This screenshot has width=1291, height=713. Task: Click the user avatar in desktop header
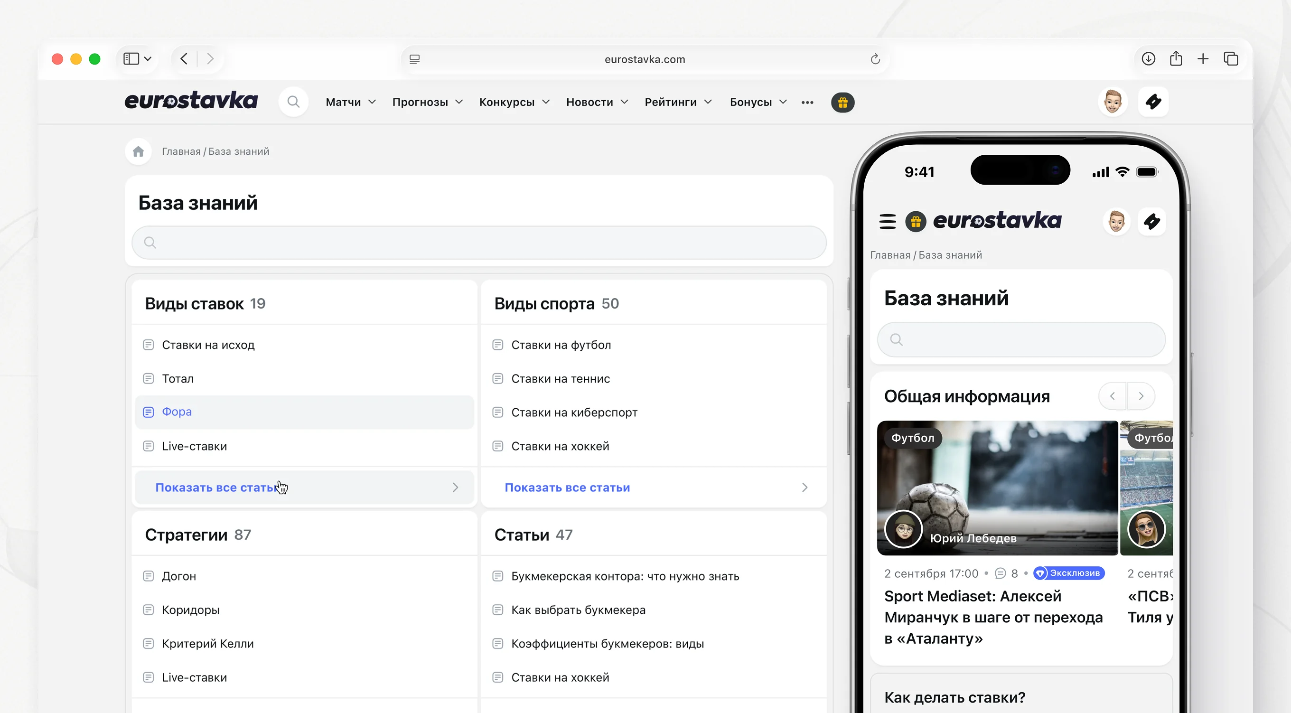[1113, 102]
